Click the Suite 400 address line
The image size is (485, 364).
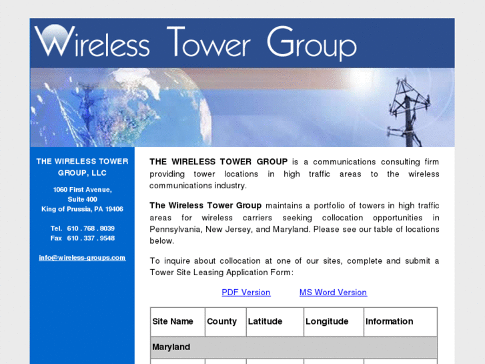coord(82,199)
